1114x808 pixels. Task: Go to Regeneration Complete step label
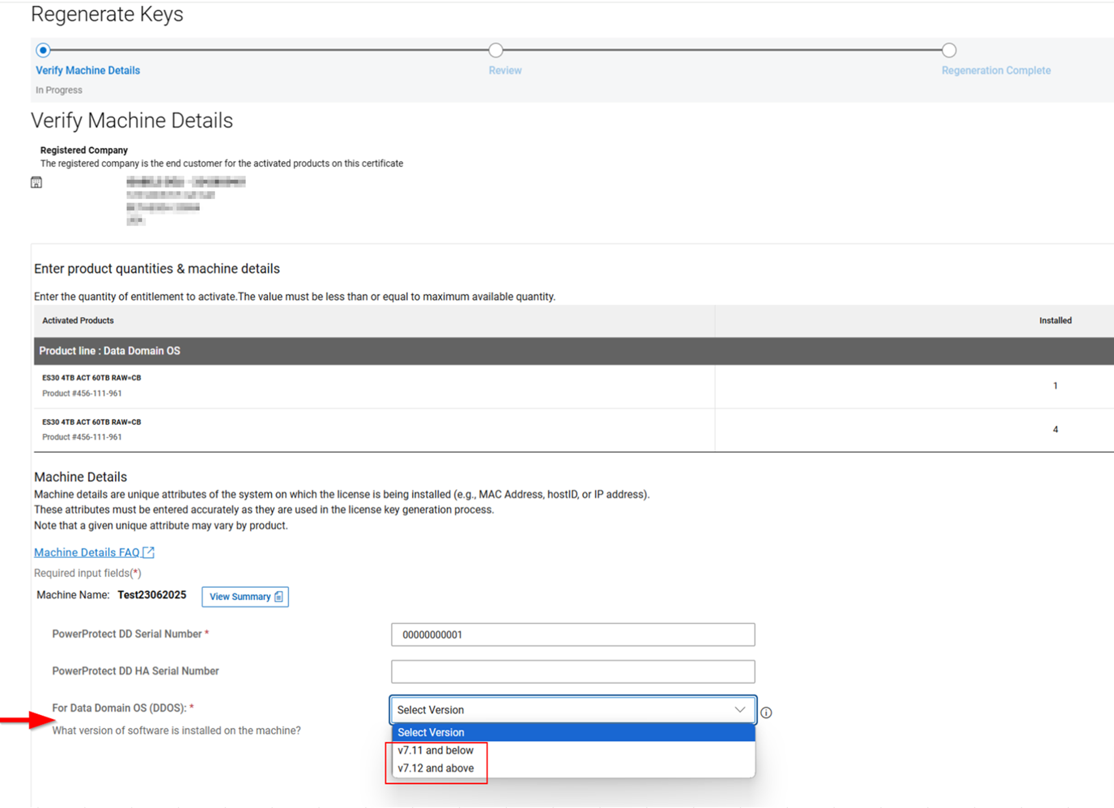tap(996, 71)
